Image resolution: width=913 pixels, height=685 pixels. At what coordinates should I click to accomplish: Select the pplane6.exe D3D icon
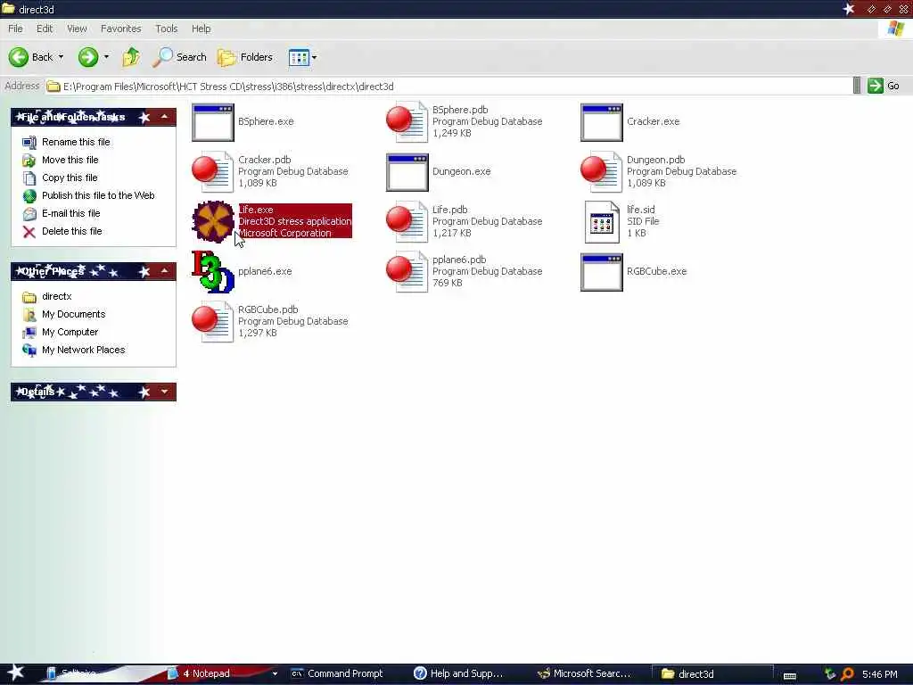click(212, 271)
